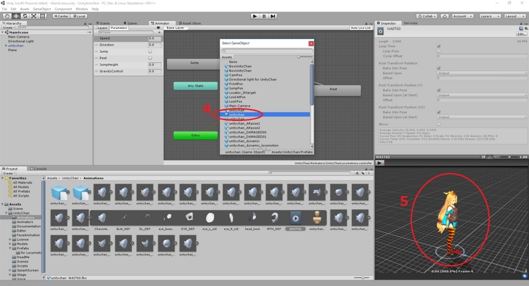
Task: Select the Layers tab in Animator
Action: pos(102,28)
